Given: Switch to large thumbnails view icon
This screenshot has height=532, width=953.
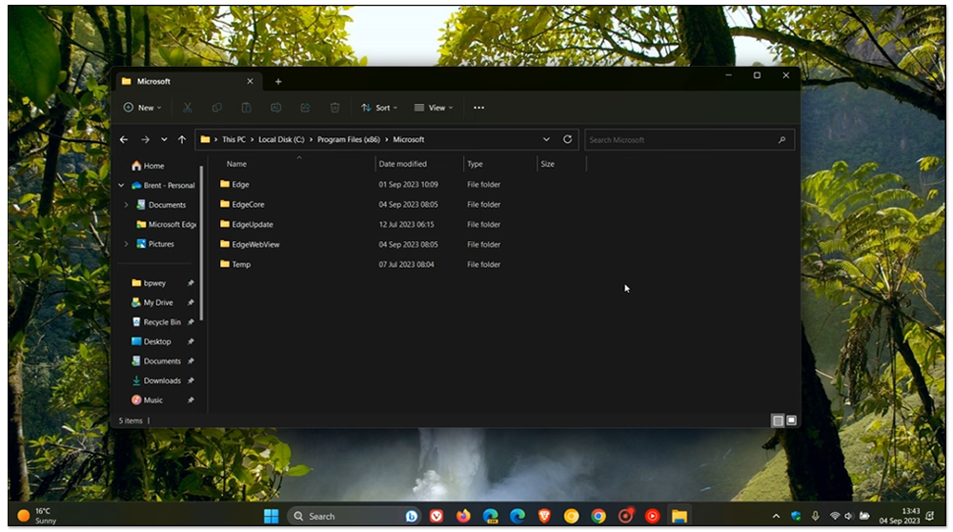Looking at the screenshot, I should 791,420.
